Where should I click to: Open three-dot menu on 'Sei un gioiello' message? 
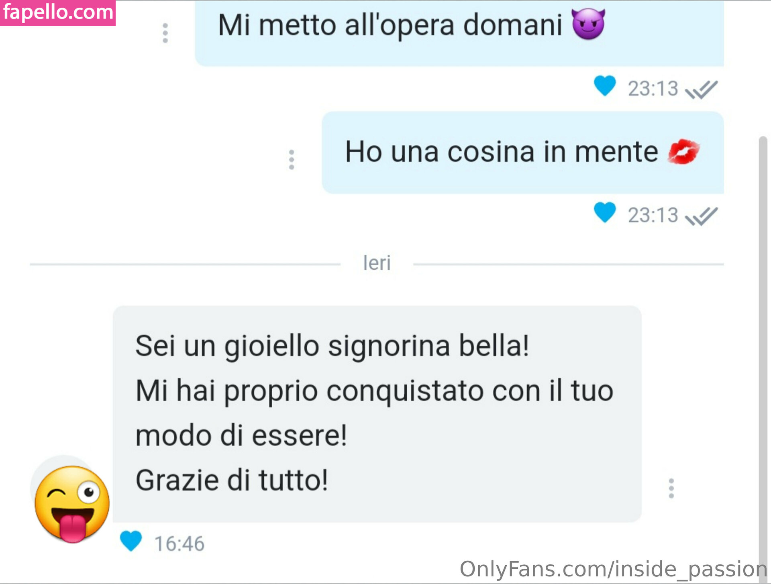[671, 488]
